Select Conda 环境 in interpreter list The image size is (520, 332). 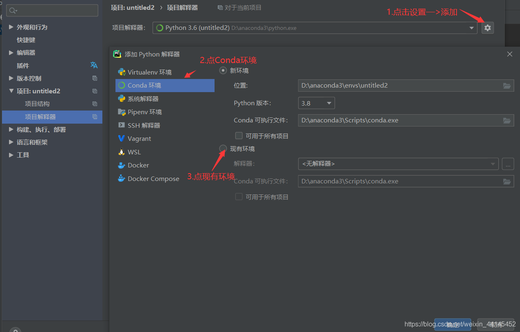pos(165,85)
